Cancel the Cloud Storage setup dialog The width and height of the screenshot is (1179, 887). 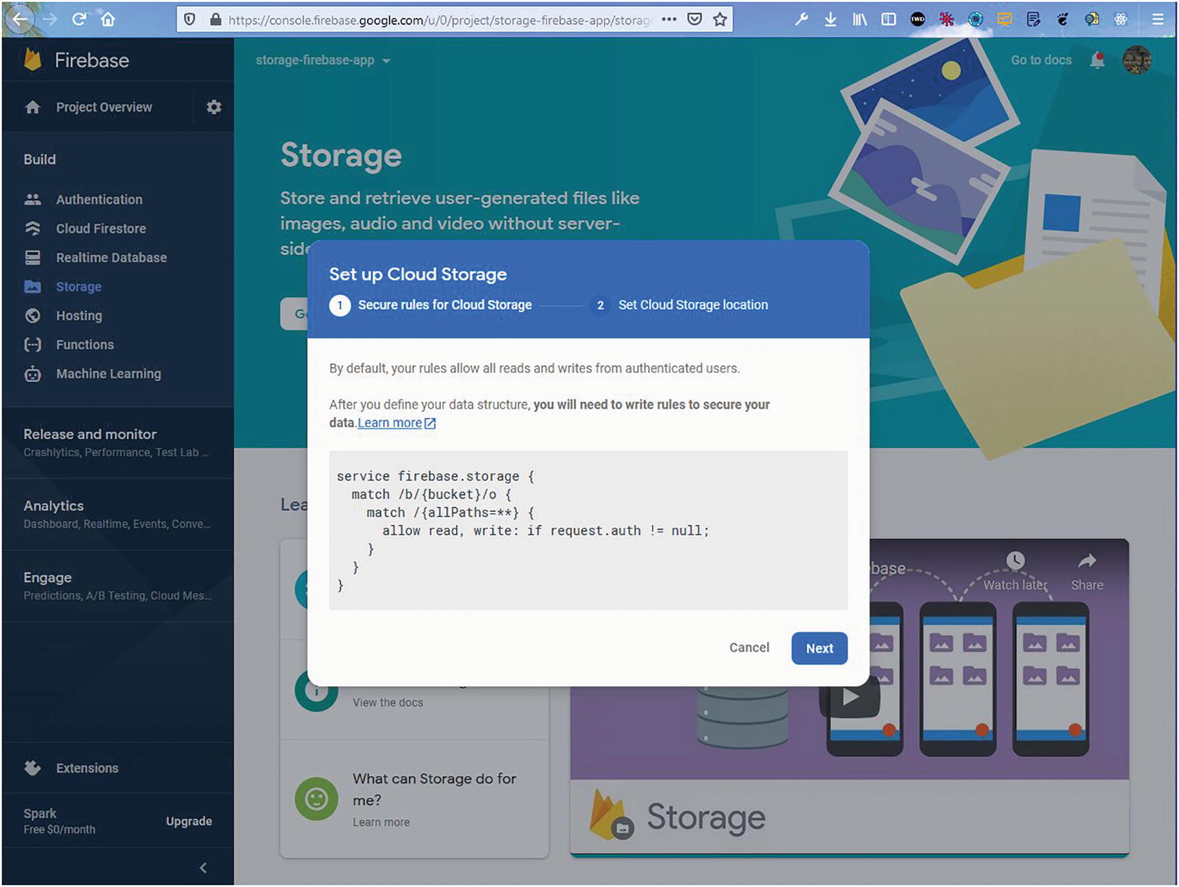click(x=749, y=648)
